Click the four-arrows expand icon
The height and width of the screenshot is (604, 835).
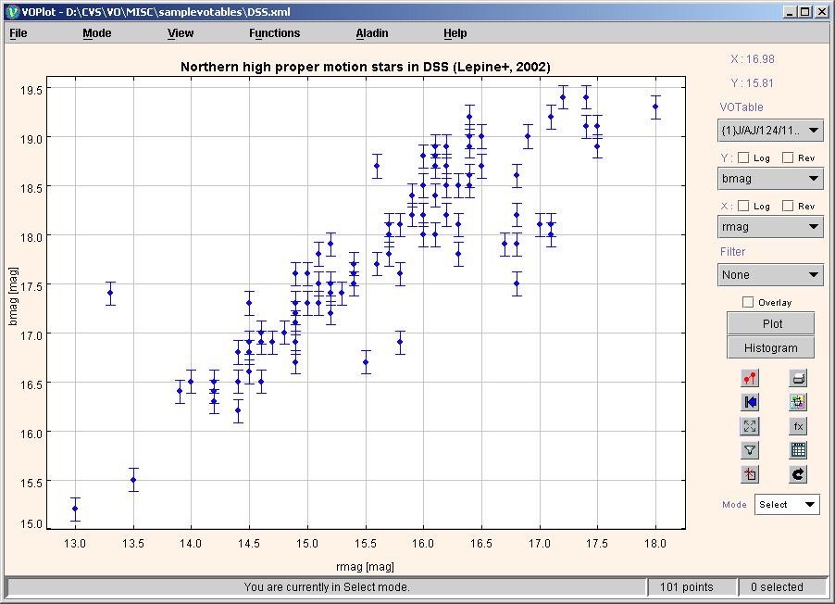pos(750,426)
